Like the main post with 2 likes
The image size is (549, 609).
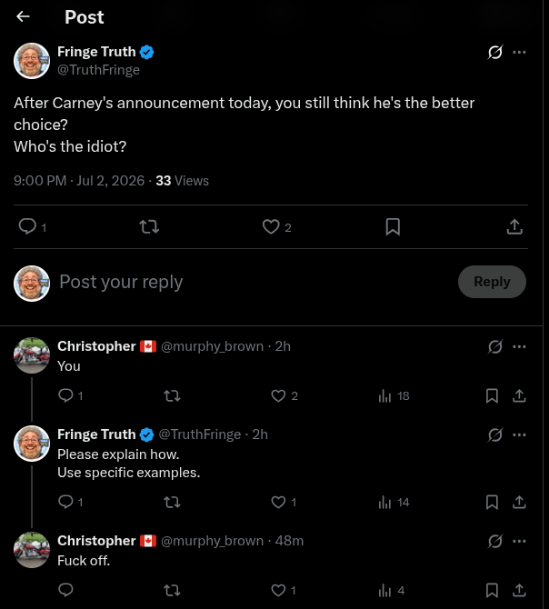pyautogui.click(x=271, y=227)
